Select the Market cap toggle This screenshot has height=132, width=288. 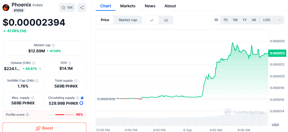pyautogui.click(x=128, y=20)
